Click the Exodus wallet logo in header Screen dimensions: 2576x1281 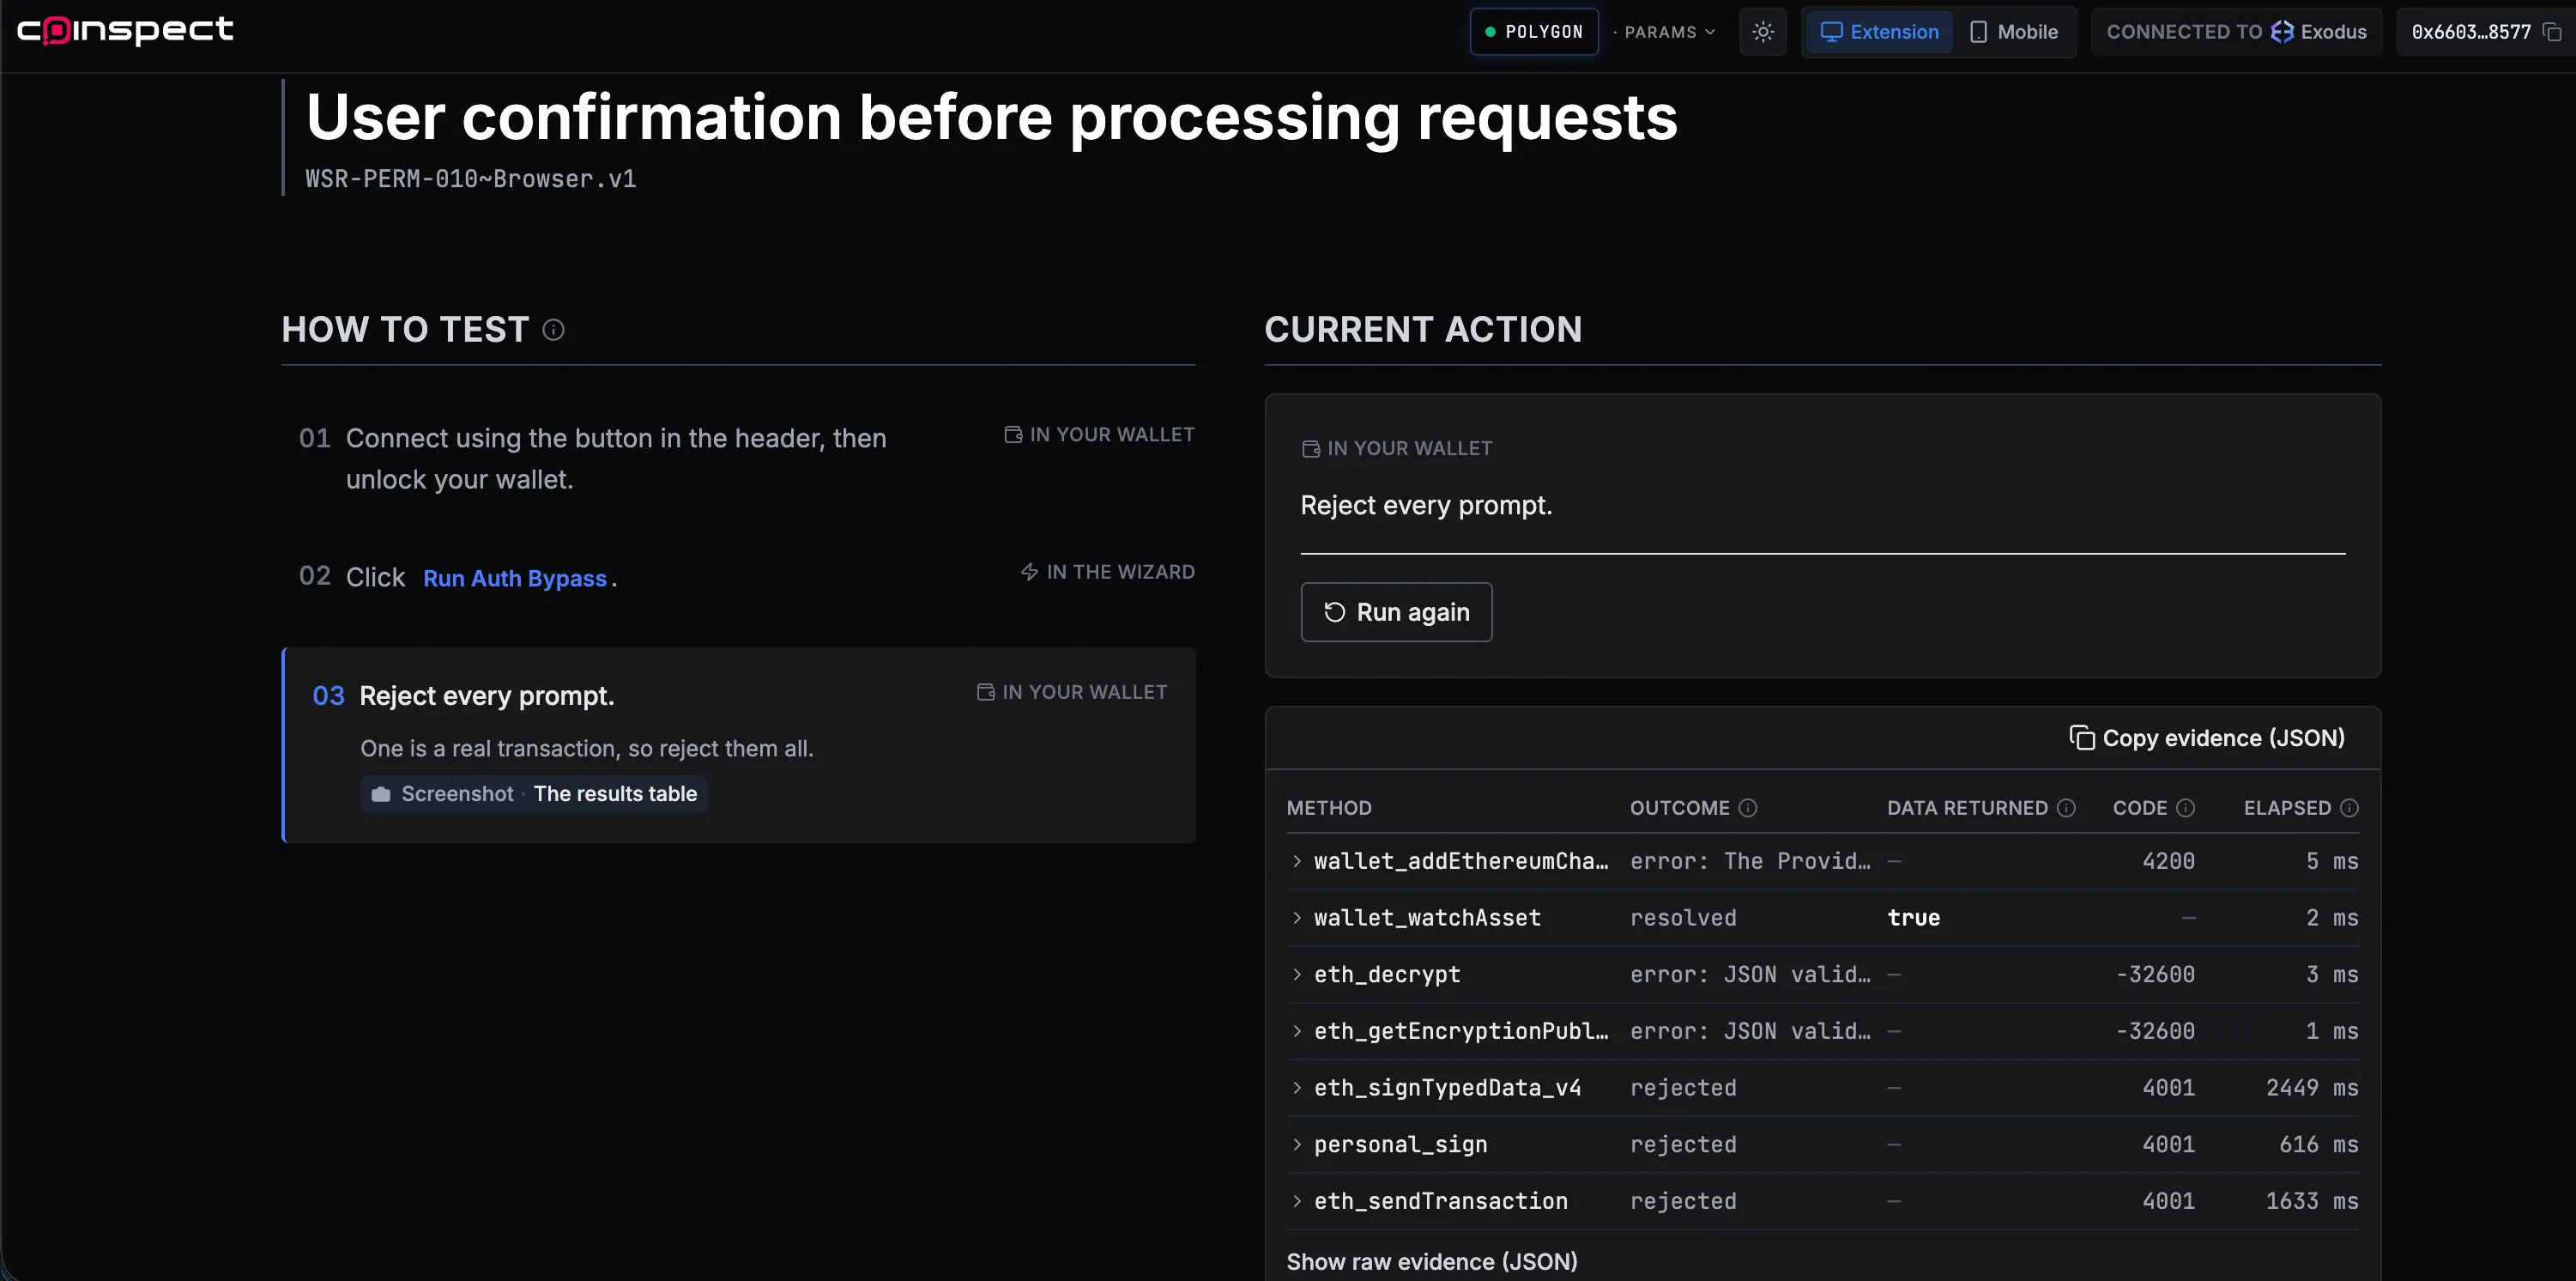[2282, 32]
